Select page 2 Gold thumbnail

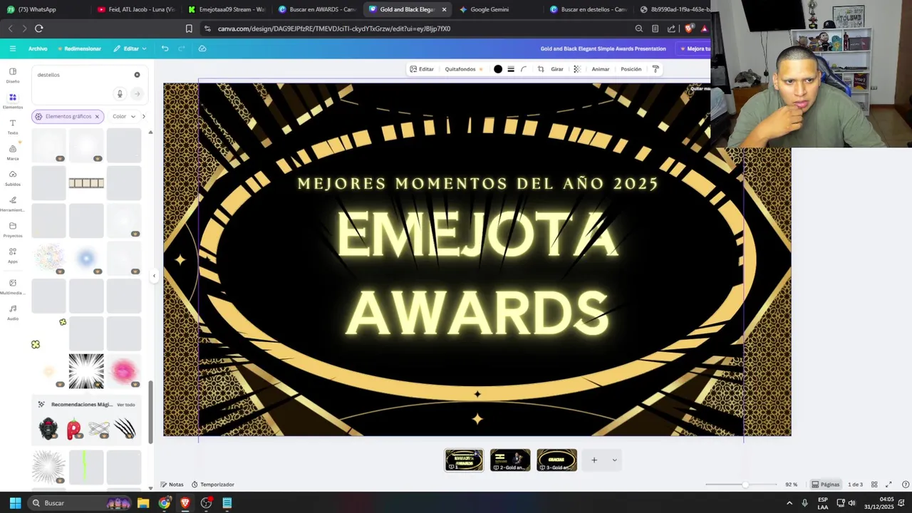(510, 460)
